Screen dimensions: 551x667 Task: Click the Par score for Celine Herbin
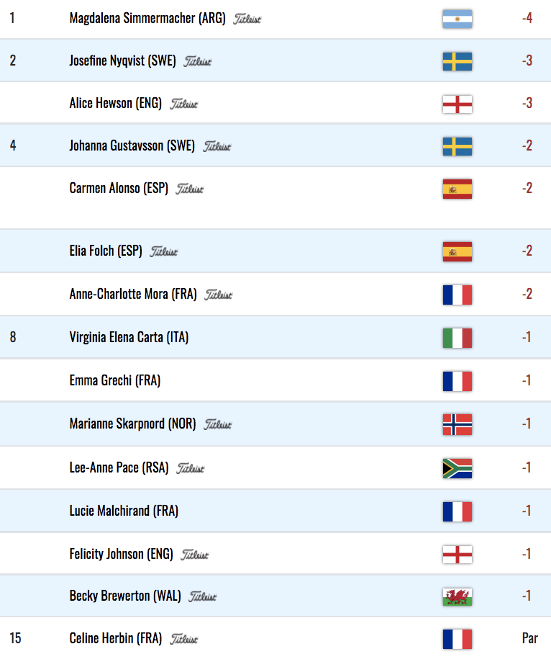click(529, 638)
